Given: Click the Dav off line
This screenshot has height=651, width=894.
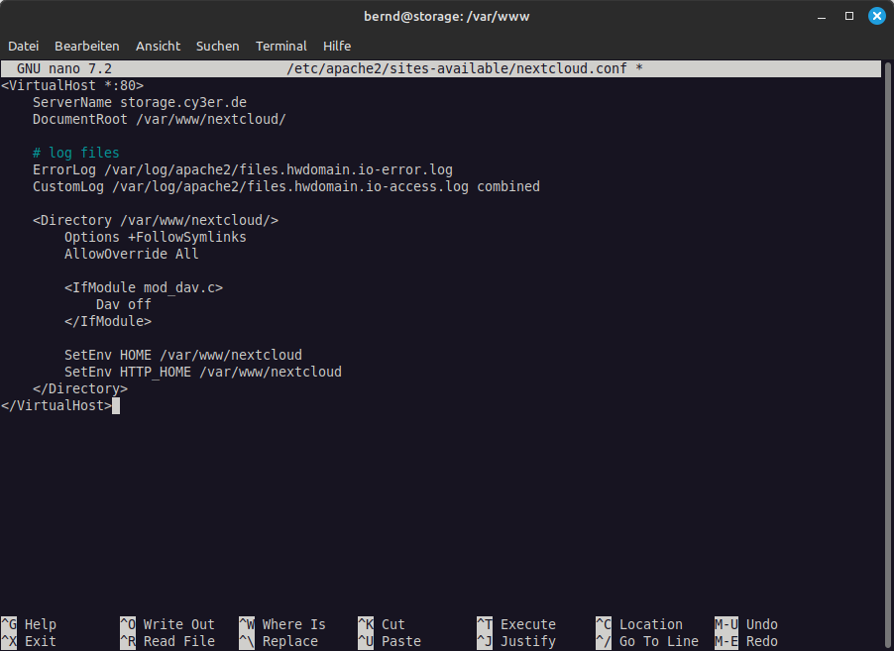Looking at the screenshot, I should pos(124,304).
